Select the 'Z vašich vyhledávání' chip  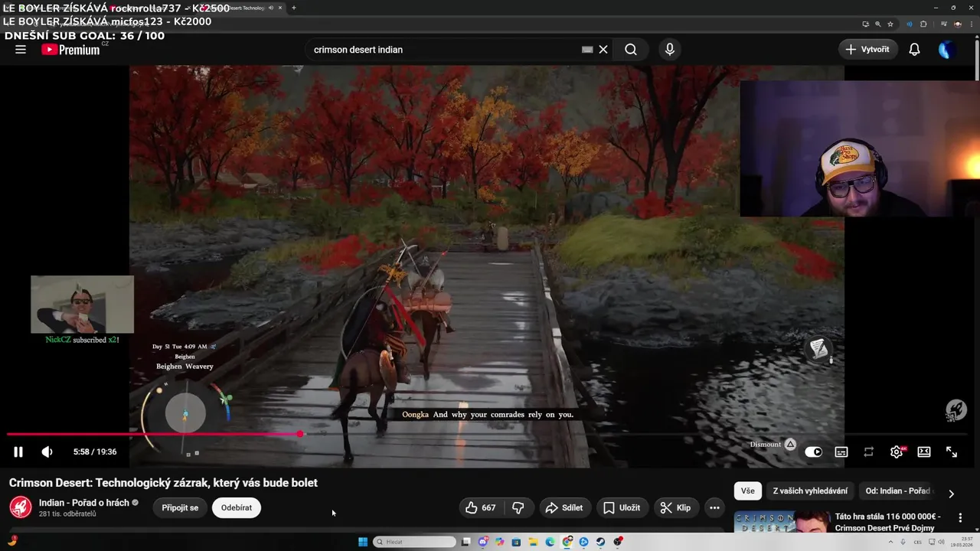click(810, 491)
